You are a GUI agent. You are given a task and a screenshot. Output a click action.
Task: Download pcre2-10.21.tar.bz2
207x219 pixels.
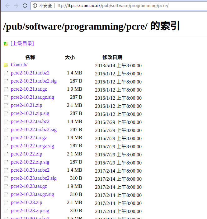pyautogui.click(x=30, y=73)
